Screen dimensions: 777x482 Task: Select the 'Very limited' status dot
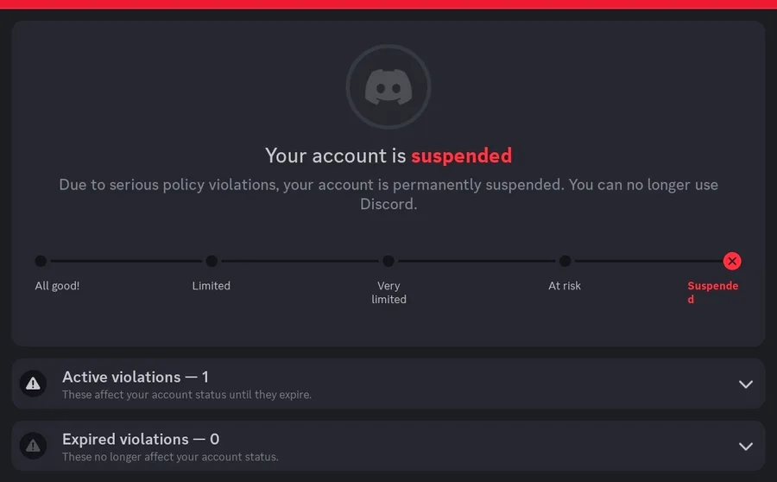tap(388, 261)
